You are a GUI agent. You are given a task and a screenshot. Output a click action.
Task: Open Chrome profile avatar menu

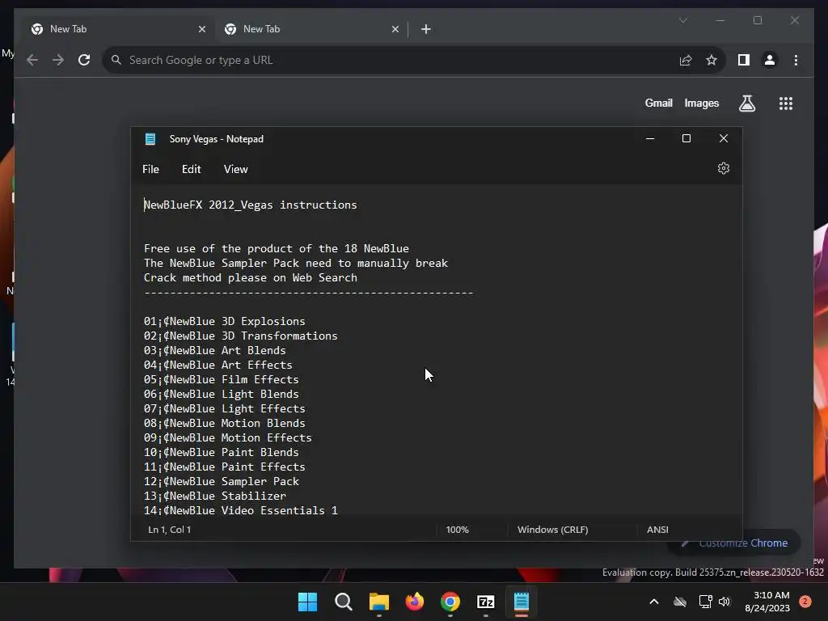pos(770,60)
